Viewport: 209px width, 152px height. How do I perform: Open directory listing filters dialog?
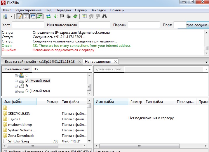pos(84,17)
